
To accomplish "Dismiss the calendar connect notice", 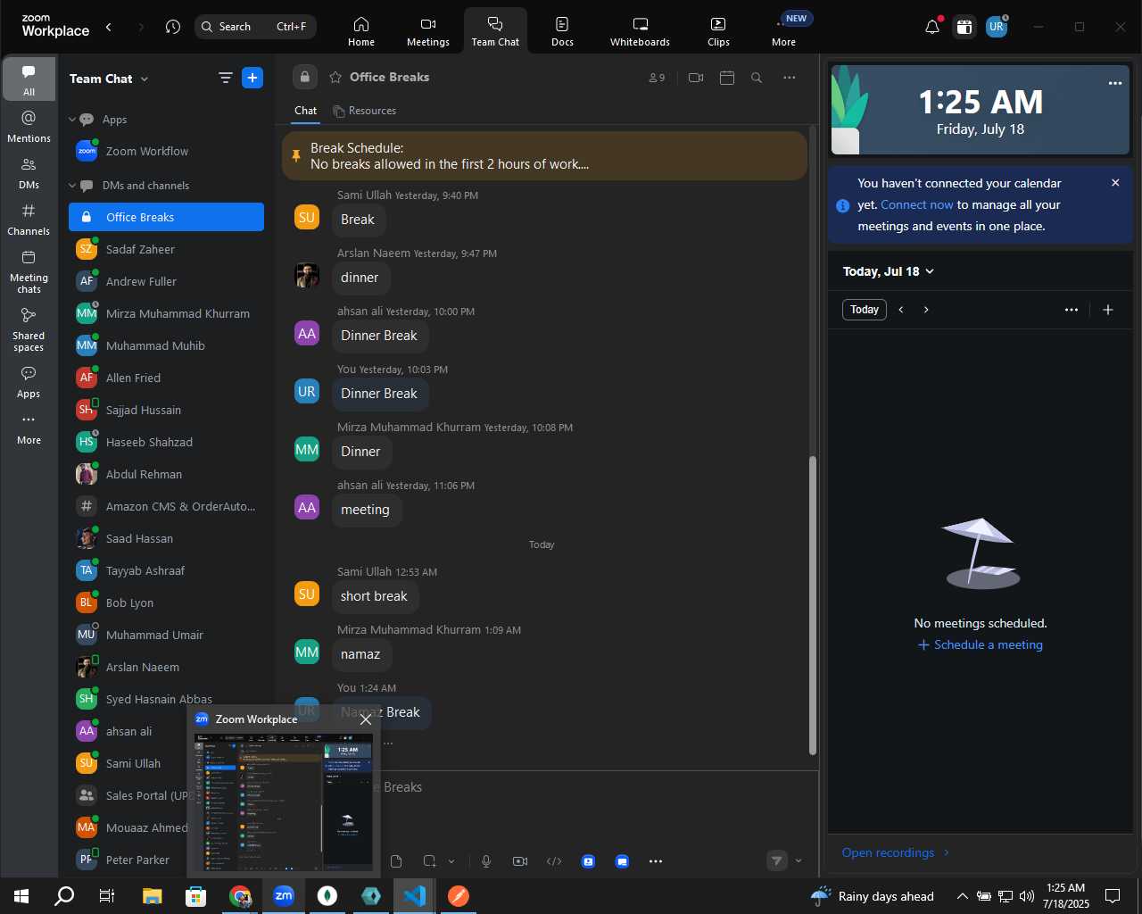I will click(1115, 183).
